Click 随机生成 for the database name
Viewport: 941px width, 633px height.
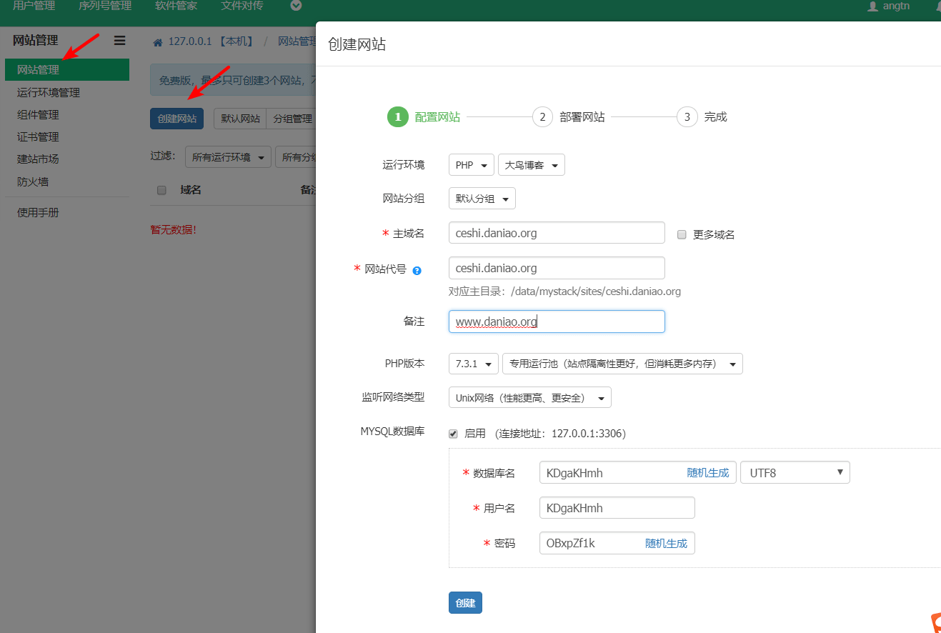point(707,472)
